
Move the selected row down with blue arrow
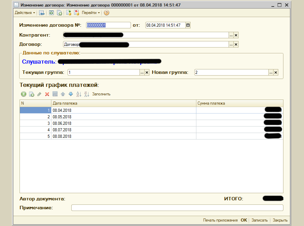[x=71, y=94]
